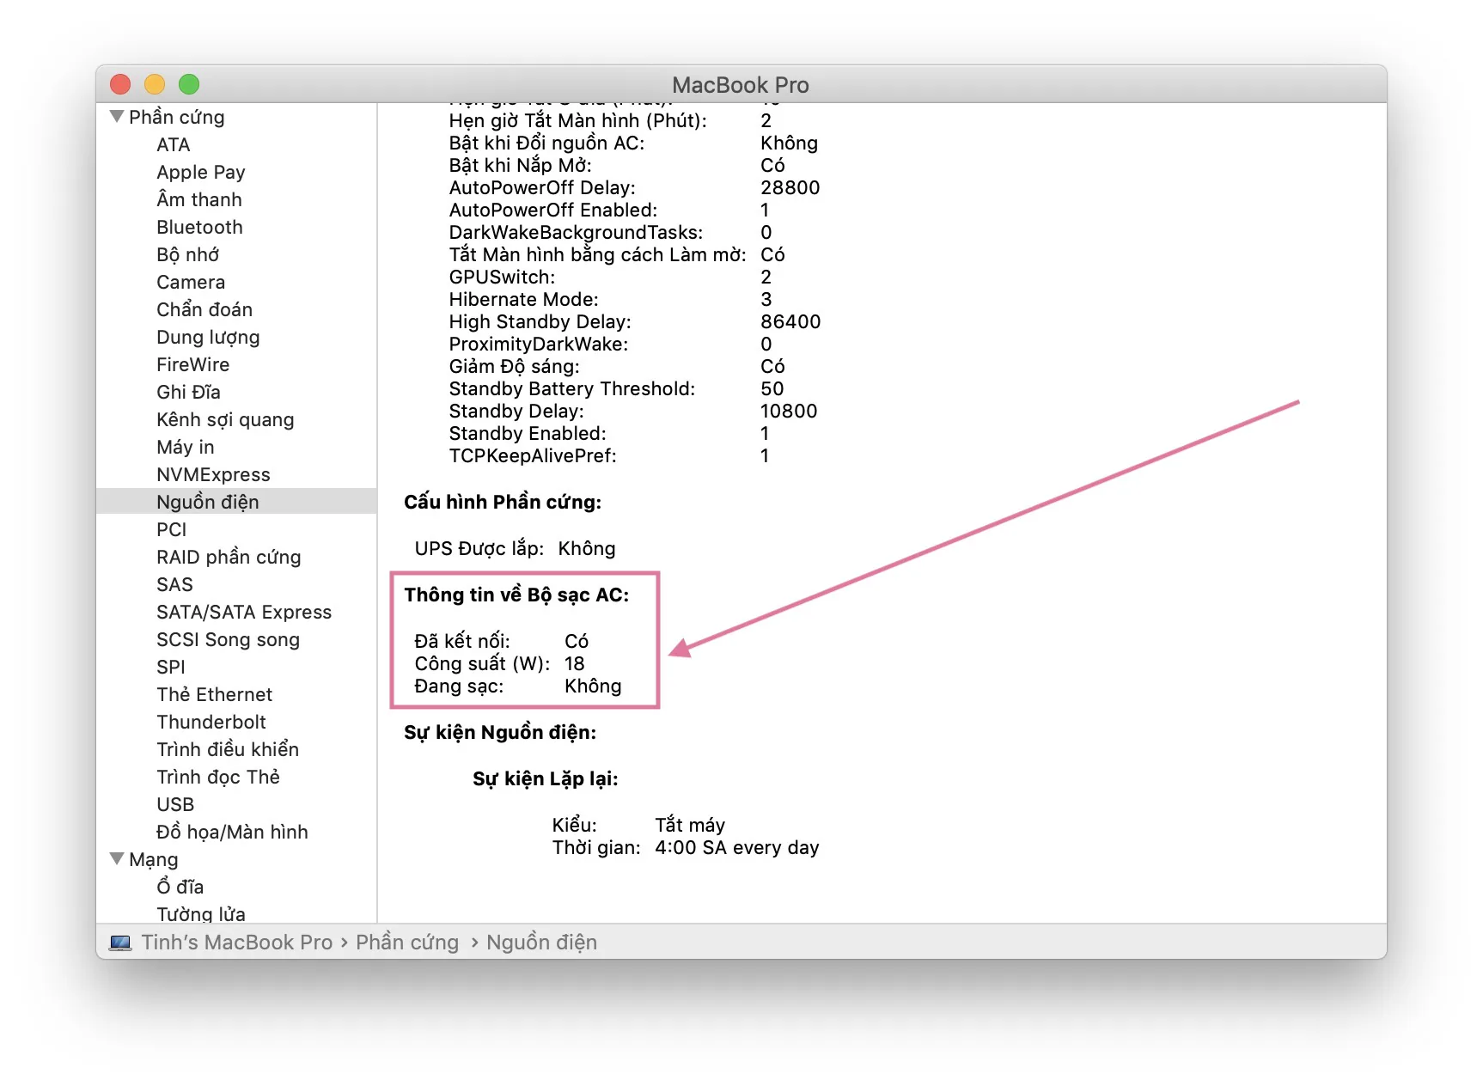
Task: Open Trình điều khiển entry
Action: 228,749
